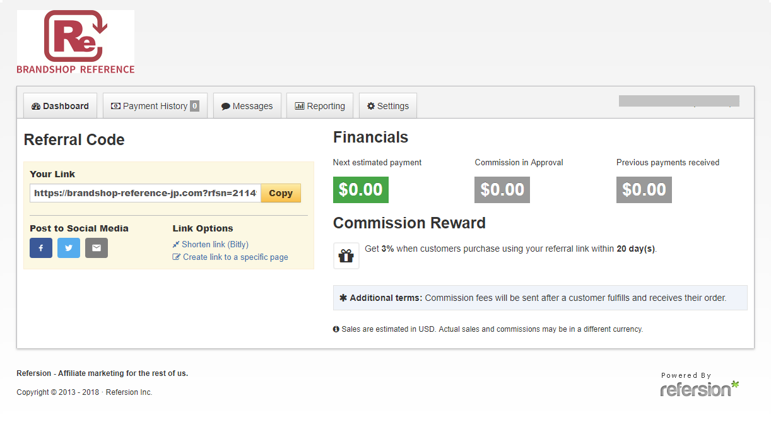Click the gift box reward icon
The width and height of the screenshot is (771, 422).
346,255
